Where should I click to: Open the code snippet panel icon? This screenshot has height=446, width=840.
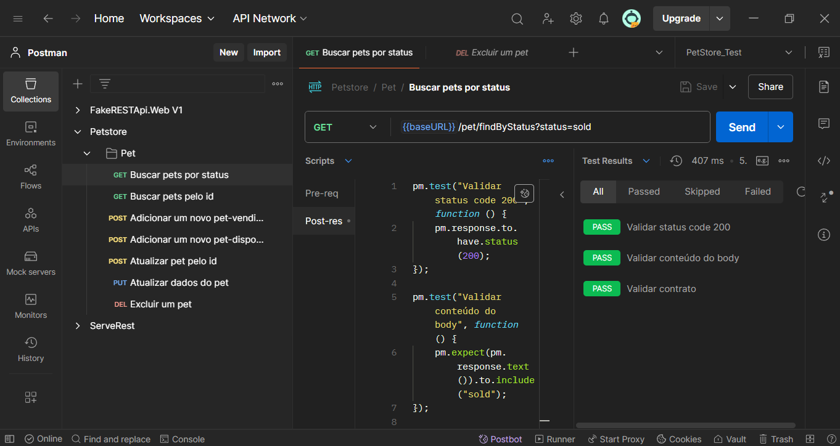click(823, 161)
